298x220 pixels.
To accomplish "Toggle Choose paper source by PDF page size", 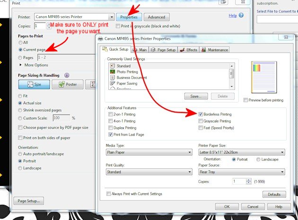I will (20, 127).
